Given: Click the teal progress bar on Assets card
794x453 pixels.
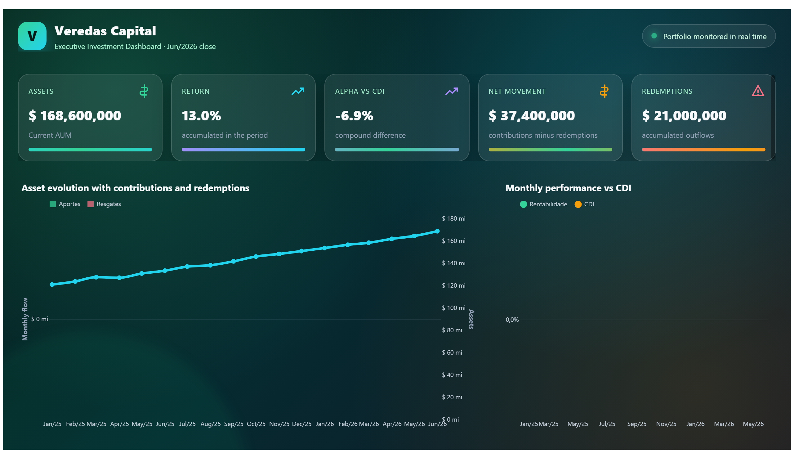Looking at the screenshot, I should [x=90, y=150].
